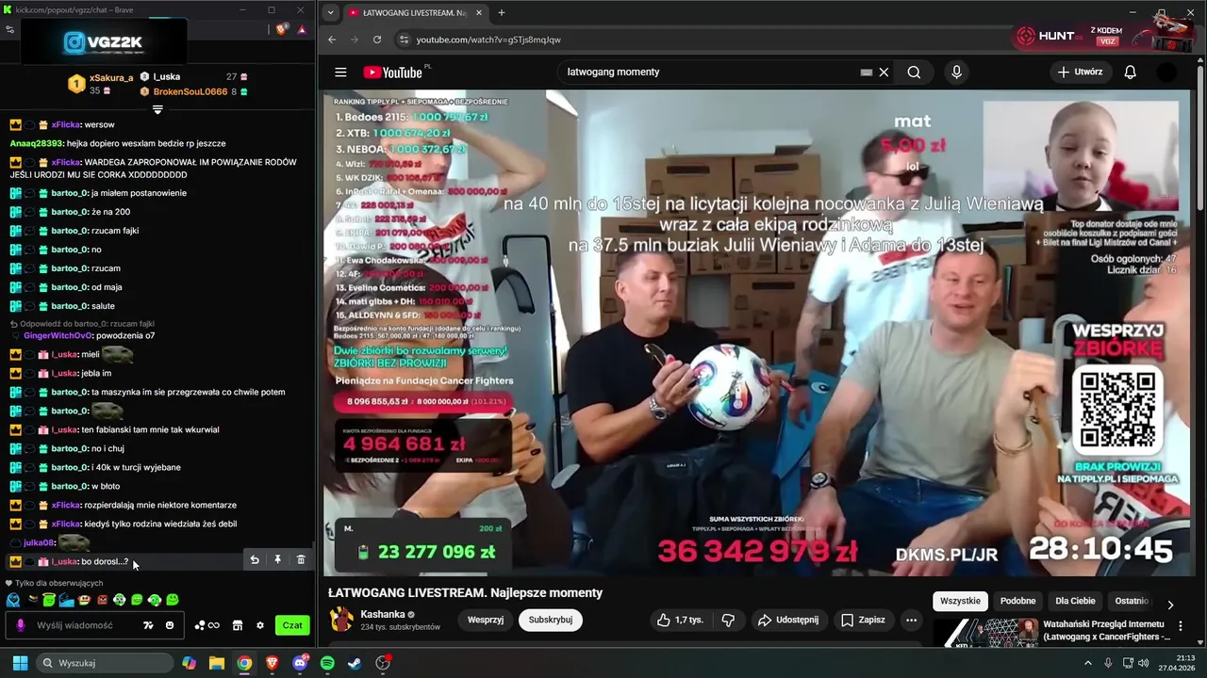Open Spotify from the taskbar
The height and width of the screenshot is (678, 1207).
(x=327, y=663)
